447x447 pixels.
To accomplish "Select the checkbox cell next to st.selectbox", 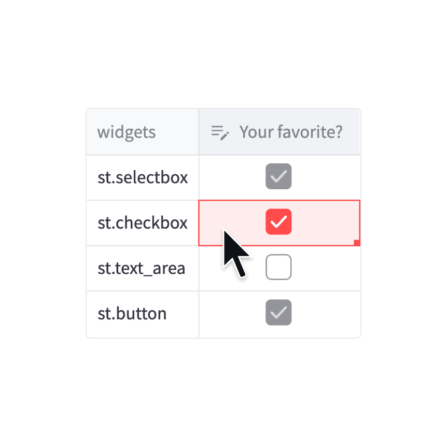I will point(278,176).
